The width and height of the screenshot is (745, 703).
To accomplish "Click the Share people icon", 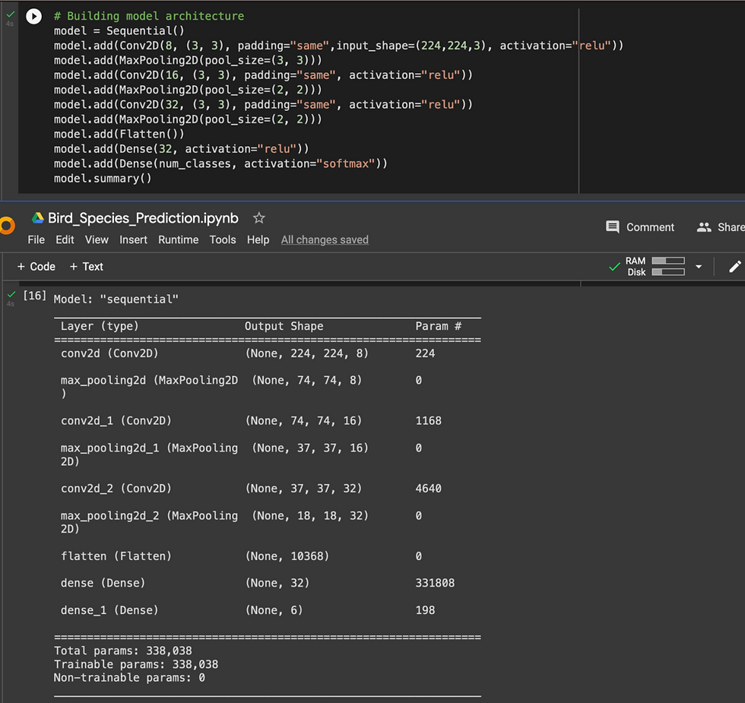I will tap(704, 227).
